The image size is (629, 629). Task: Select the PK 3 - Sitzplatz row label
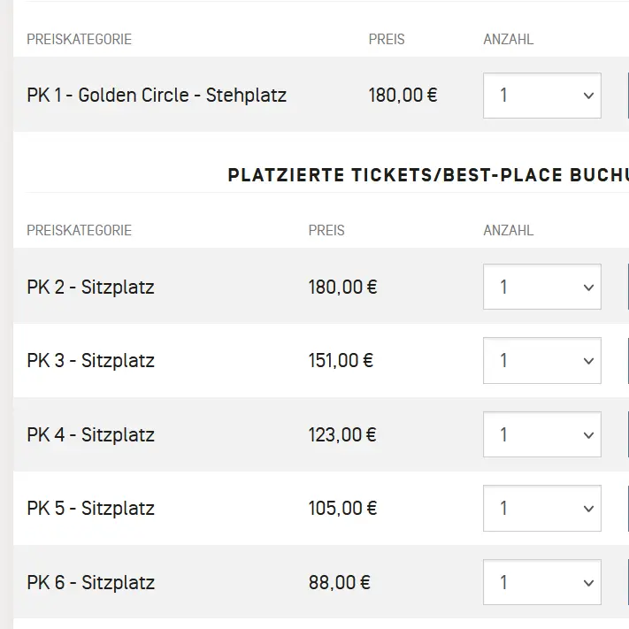point(90,361)
